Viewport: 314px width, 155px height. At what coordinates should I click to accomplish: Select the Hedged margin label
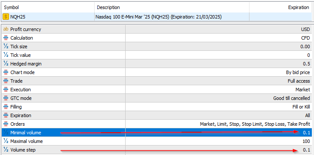[x=26, y=64]
